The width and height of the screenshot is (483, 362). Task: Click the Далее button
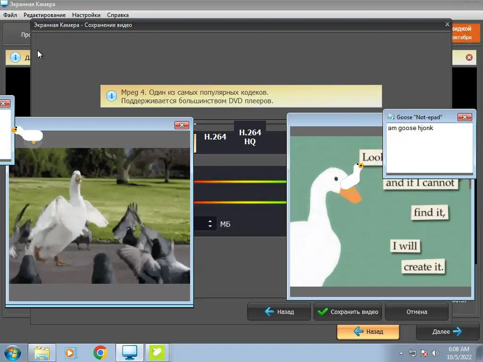point(447,331)
